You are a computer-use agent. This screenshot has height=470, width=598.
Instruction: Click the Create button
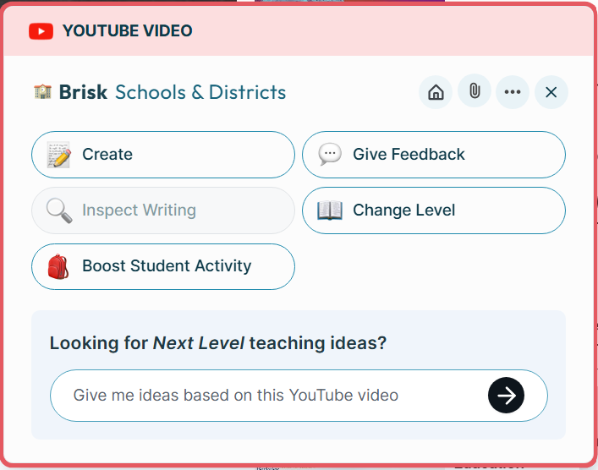pos(163,155)
